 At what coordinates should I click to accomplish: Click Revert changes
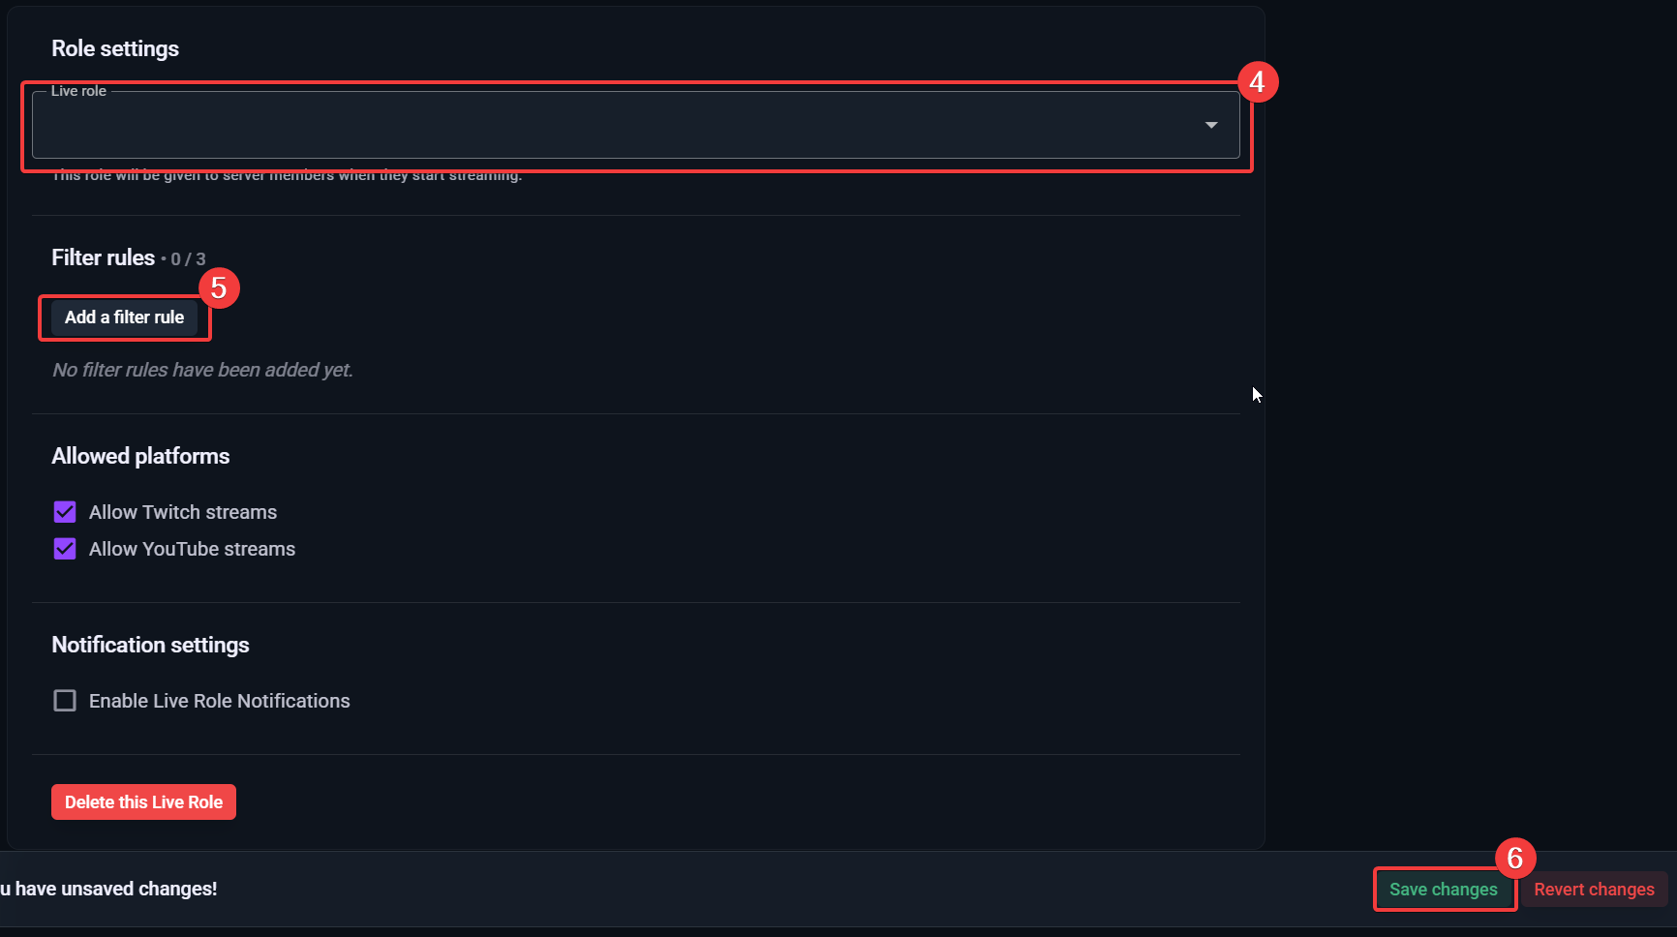[x=1593, y=889]
